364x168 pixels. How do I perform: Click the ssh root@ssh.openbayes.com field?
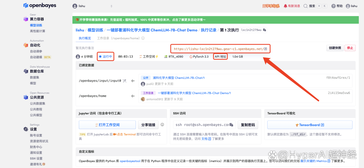pos(204,125)
